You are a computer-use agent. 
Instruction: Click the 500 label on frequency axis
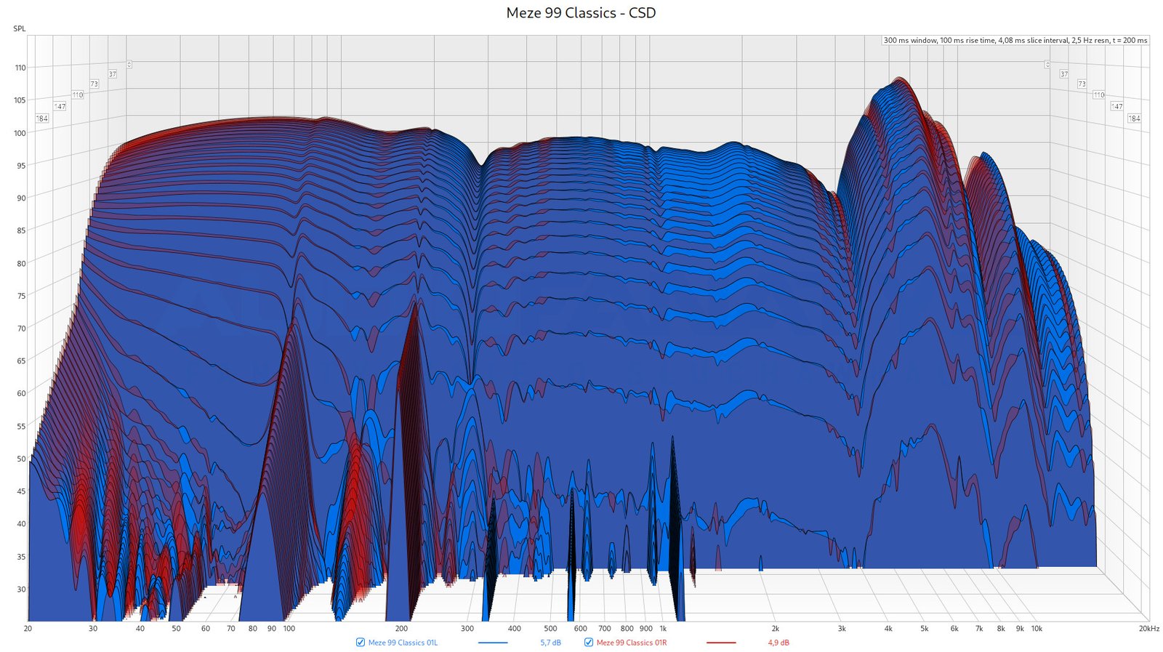tap(550, 629)
